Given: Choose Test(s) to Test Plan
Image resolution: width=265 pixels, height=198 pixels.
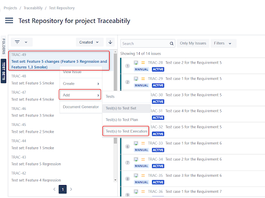Looking at the screenshot, I should (126, 120).
